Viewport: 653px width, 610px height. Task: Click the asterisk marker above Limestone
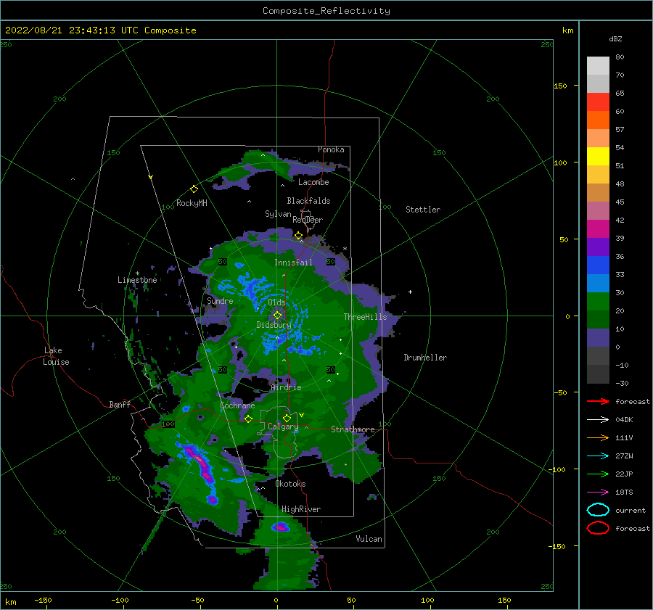tap(137, 273)
